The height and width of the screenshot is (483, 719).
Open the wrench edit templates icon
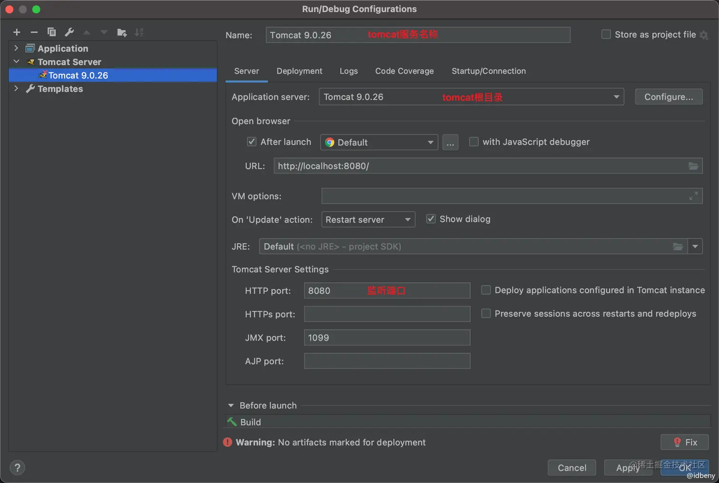click(69, 32)
